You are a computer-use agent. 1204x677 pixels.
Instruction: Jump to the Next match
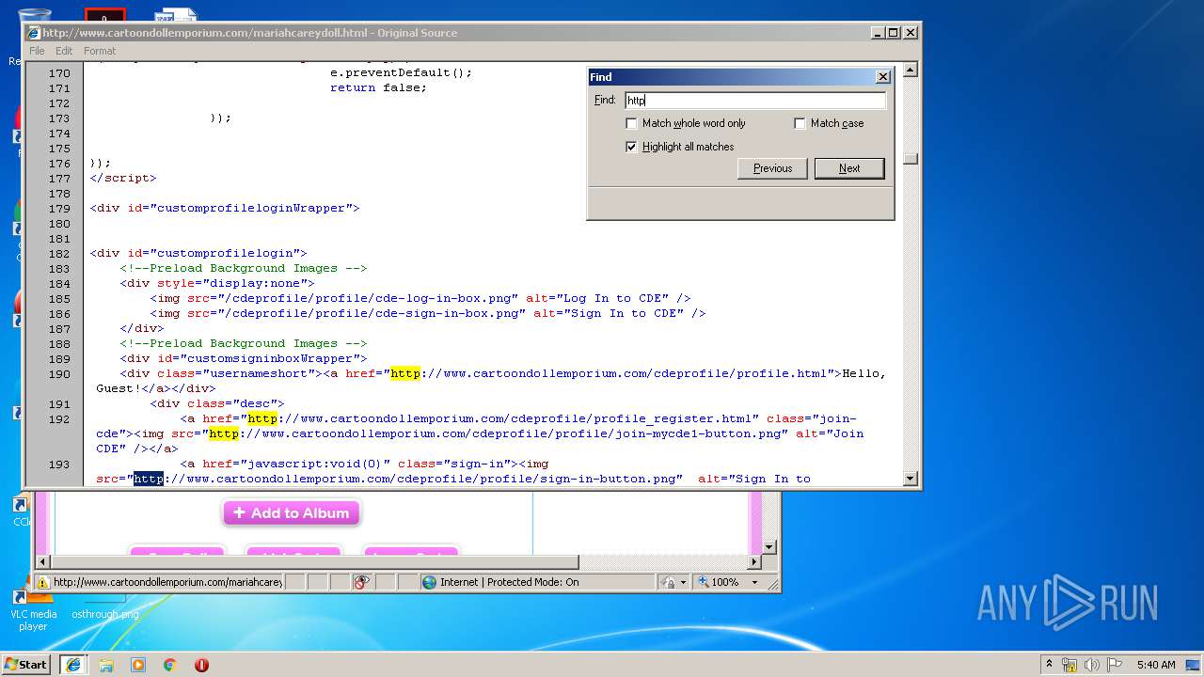(849, 168)
